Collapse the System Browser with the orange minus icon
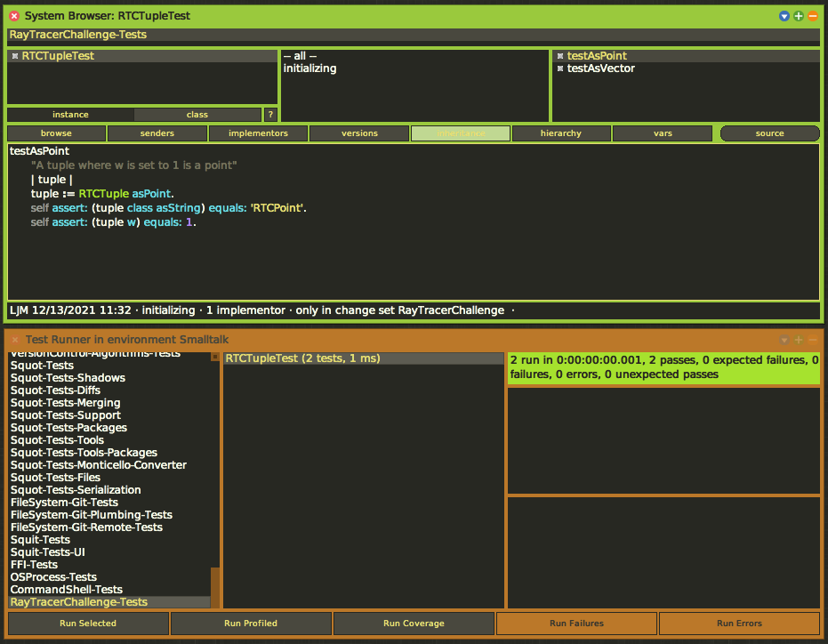Image resolution: width=828 pixels, height=644 pixels. (x=813, y=16)
